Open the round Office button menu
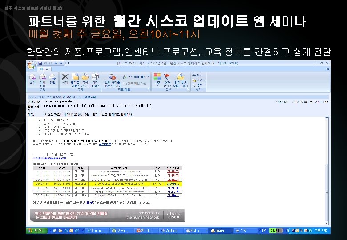Image resolution: width=347 pixels, height=240 pixels. (x=31, y=65)
